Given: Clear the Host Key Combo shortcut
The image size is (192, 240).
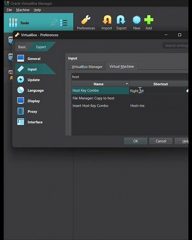Looking at the screenshot, I should coord(187,91).
